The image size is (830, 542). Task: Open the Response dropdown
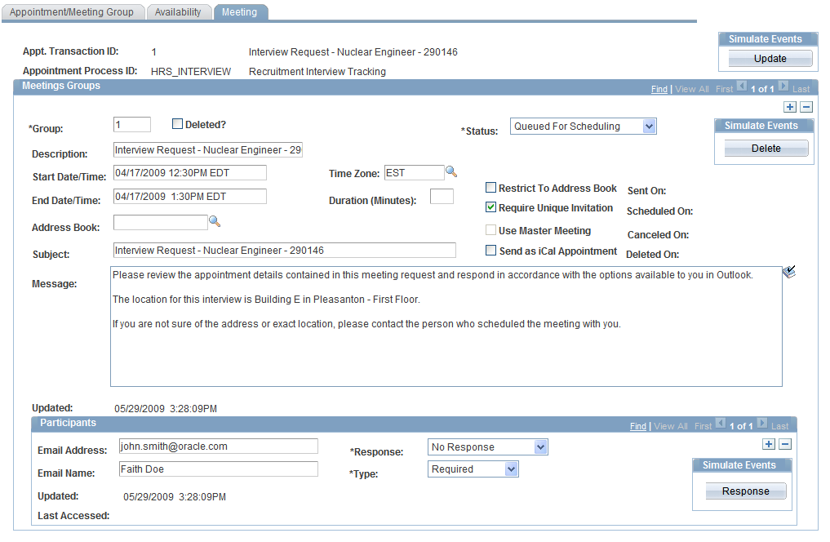point(487,447)
